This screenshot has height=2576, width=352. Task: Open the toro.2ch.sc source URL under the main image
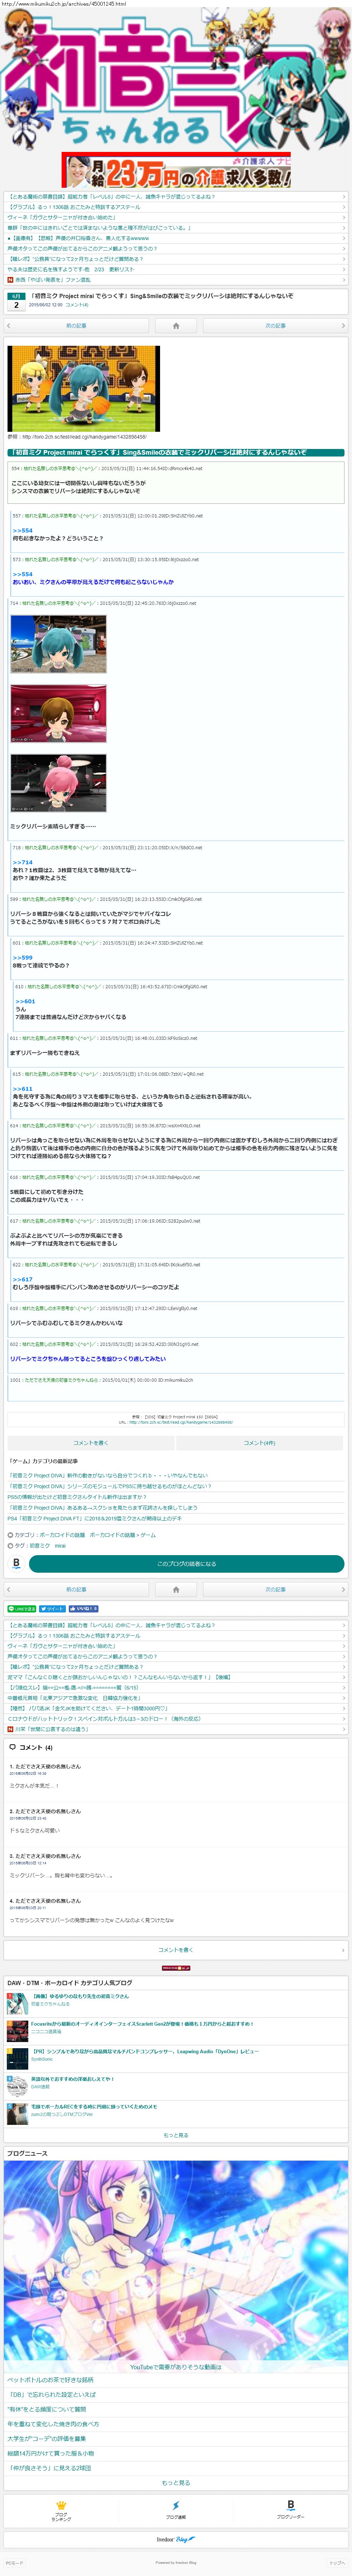pyautogui.click(x=84, y=437)
